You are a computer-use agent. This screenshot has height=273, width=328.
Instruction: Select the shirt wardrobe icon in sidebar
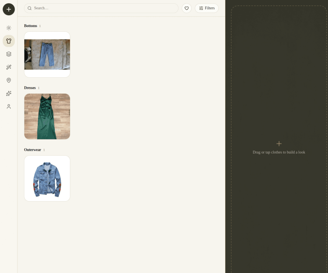[9, 41]
